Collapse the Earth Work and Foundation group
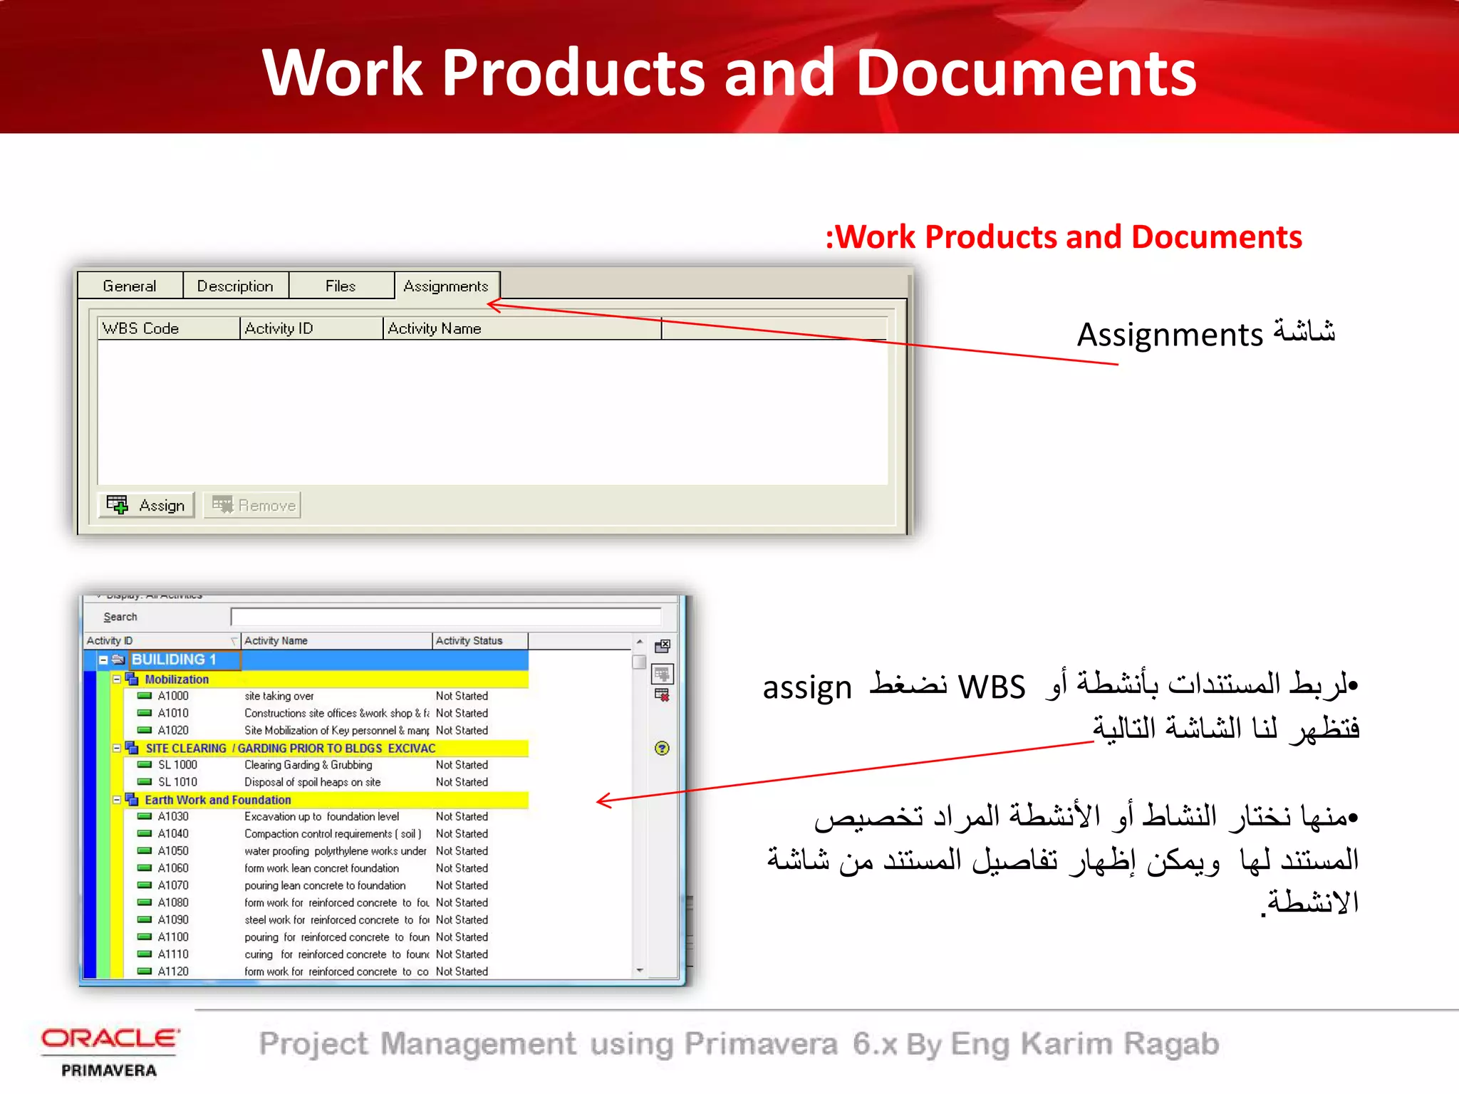Image resolution: width=1459 pixels, height=1094 pixels. 117,800
